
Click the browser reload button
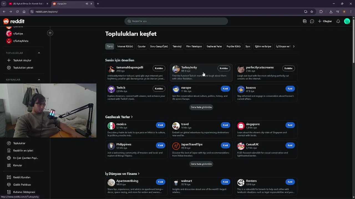click(17, 12)
